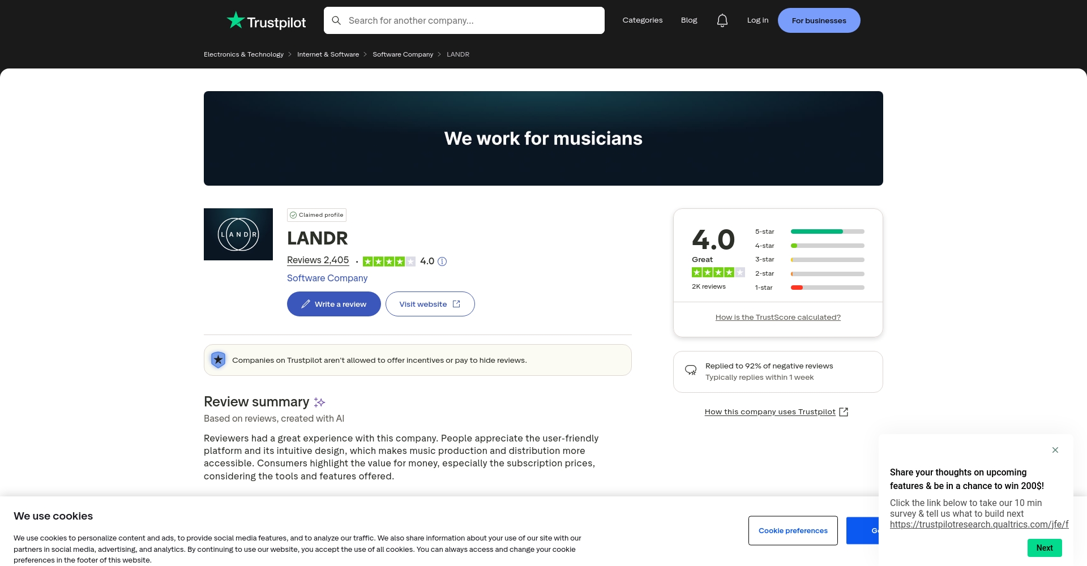This screenshot has height=566, width=1087.
Task: Click the Claimed profile badge
Action: pyautogui.click(x=316, y=215)
